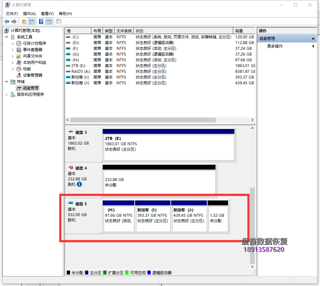Expand the 事件查看器 node

(x=13, y=50)
